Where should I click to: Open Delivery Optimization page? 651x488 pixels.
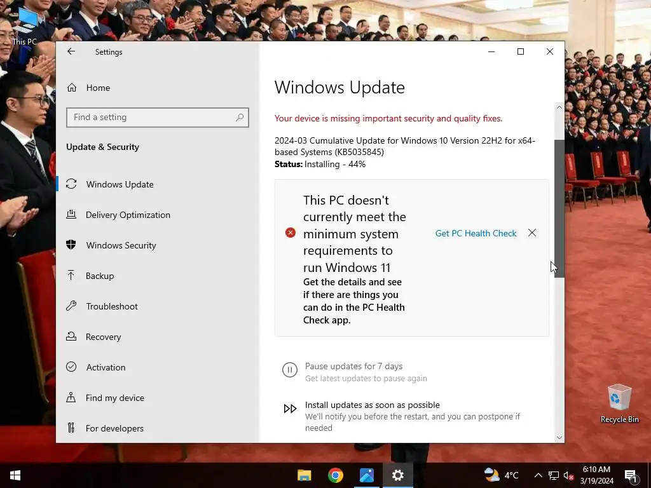click(128, 215)
